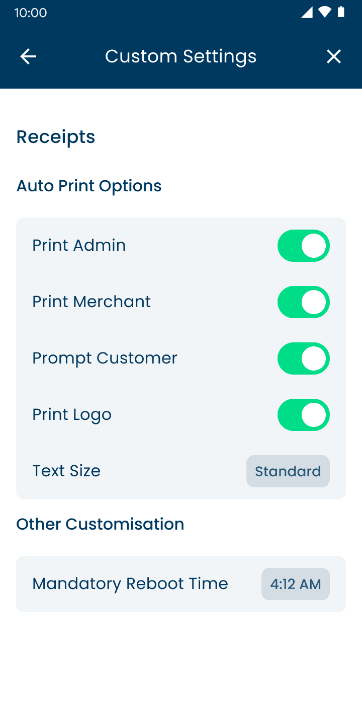362x725 pixels.
Task: Tap the Print Admin label text
Action: tap(79, 246)
